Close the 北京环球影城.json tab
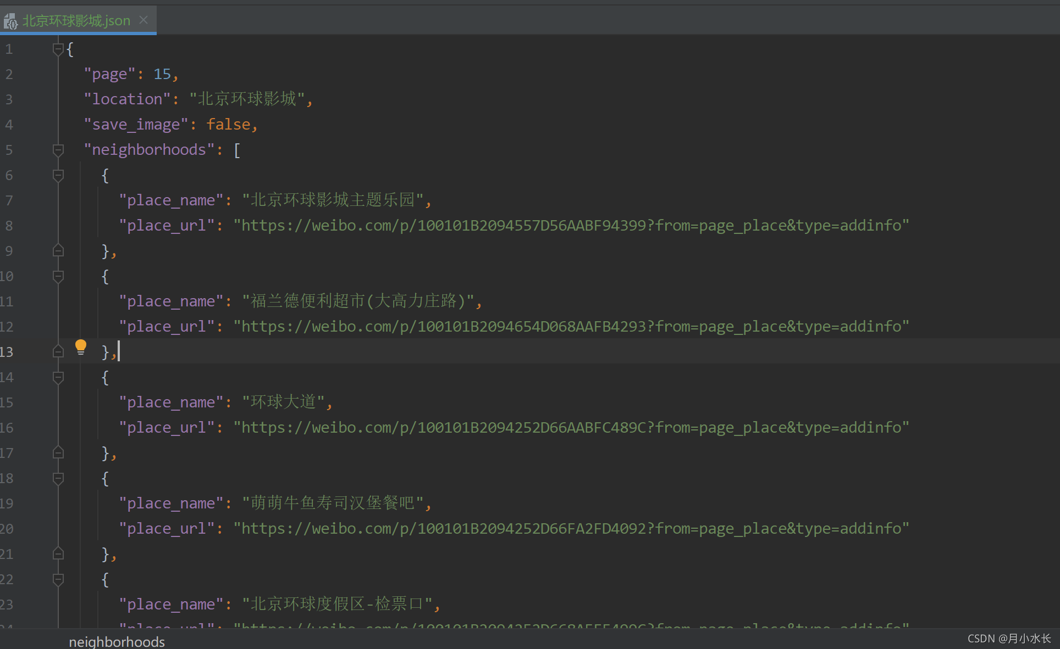This screenshot has width=1060, height=649. coord(143,20)
